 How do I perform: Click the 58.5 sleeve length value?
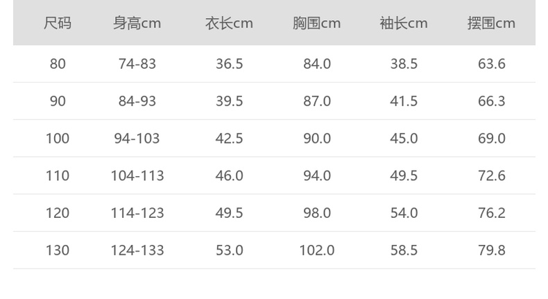404,250
